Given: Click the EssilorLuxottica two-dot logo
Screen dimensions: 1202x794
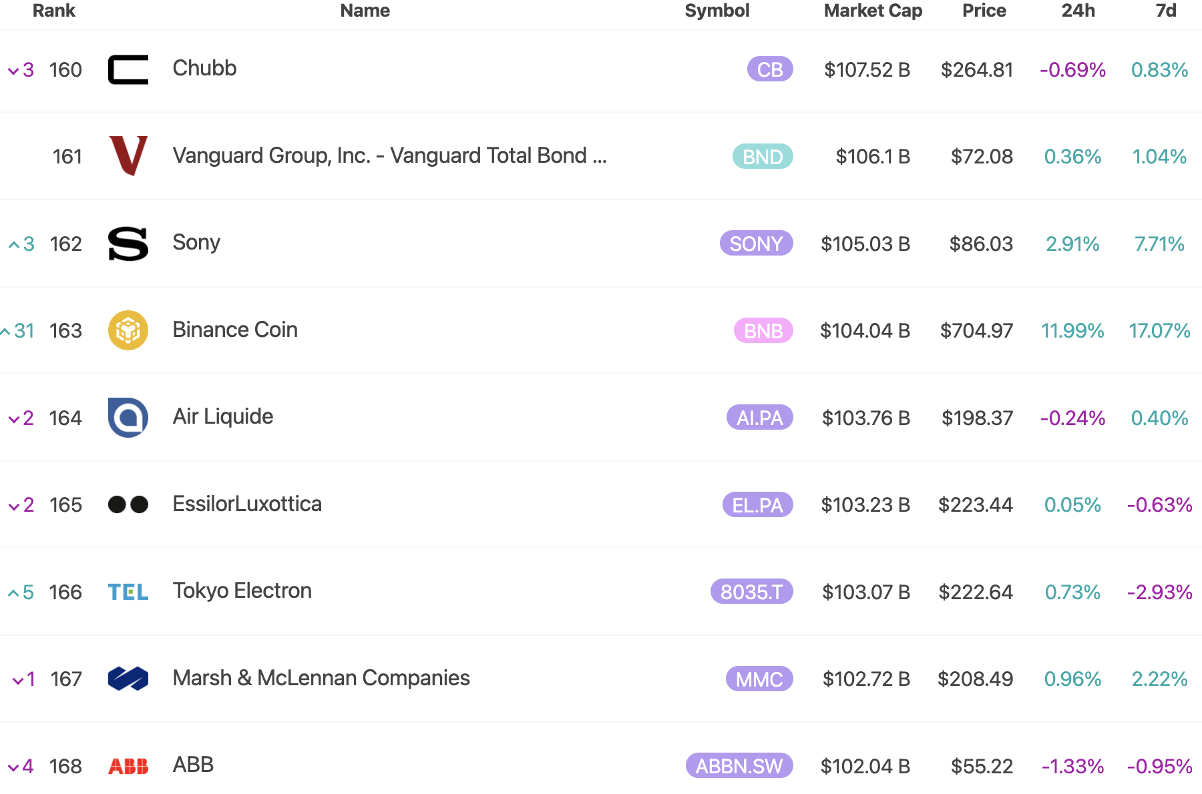Looking at the screenshot, I should pos(128,504).
